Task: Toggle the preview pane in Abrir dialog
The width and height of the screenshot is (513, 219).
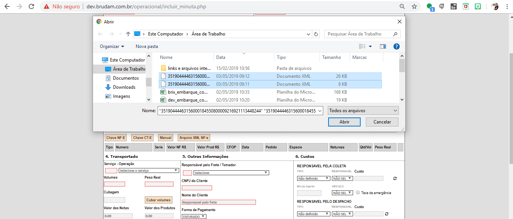Action: click(x=383, y=46)
